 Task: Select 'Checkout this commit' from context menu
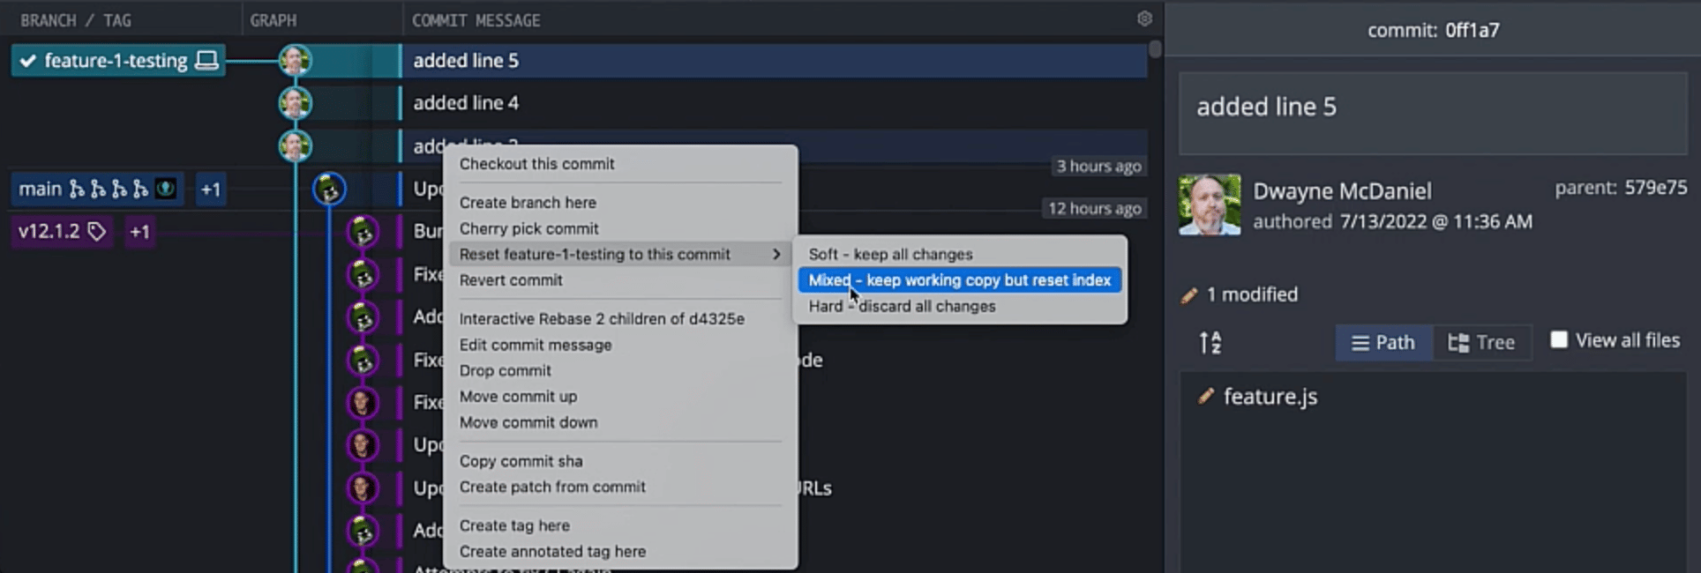click(x=536, y=163)
